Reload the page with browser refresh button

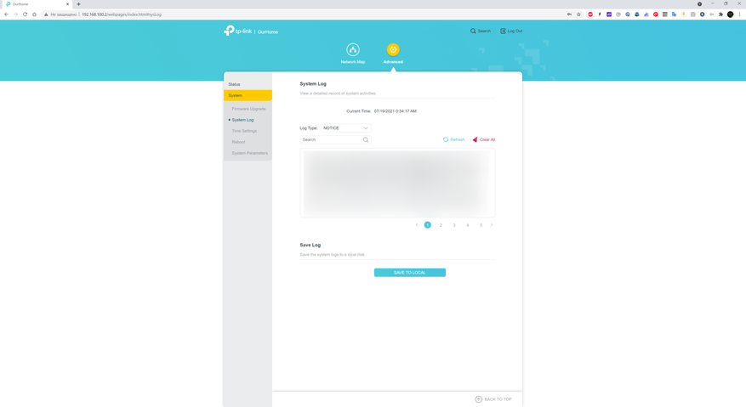[x=26, y=14]
